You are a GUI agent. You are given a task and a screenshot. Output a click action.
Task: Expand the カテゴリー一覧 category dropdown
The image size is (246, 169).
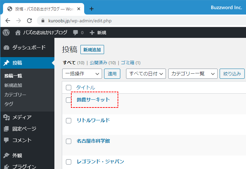click(193, 74)
